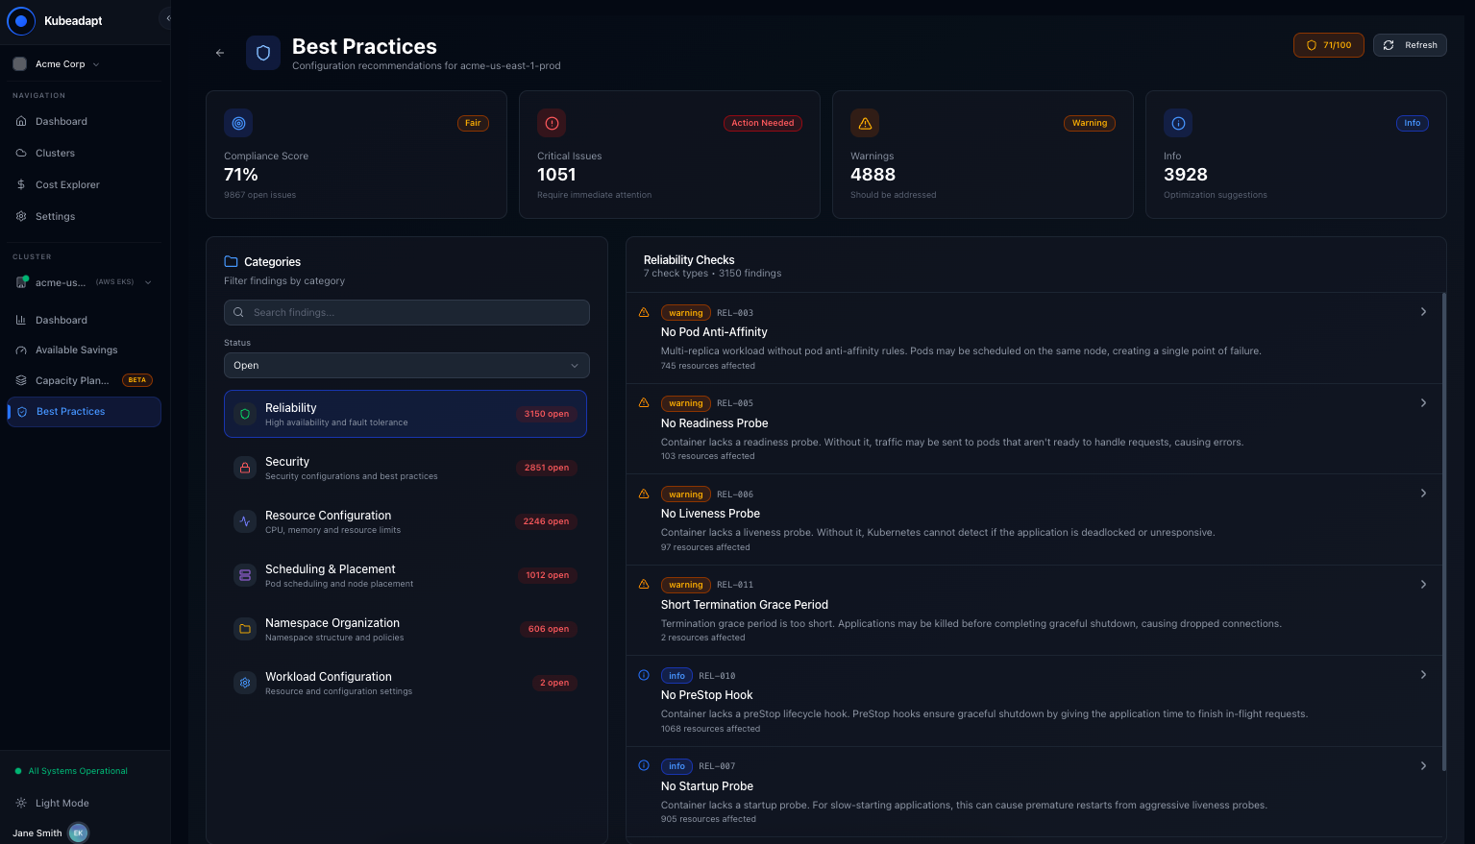Click the Security category lock icon
Screen dimensions: 1475x844
pos(245,468)
